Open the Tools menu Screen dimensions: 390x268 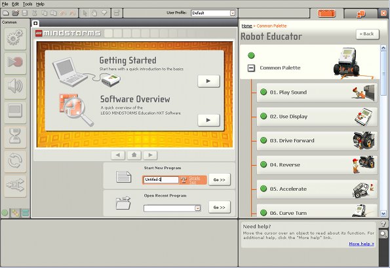click(x=28, y=4)
